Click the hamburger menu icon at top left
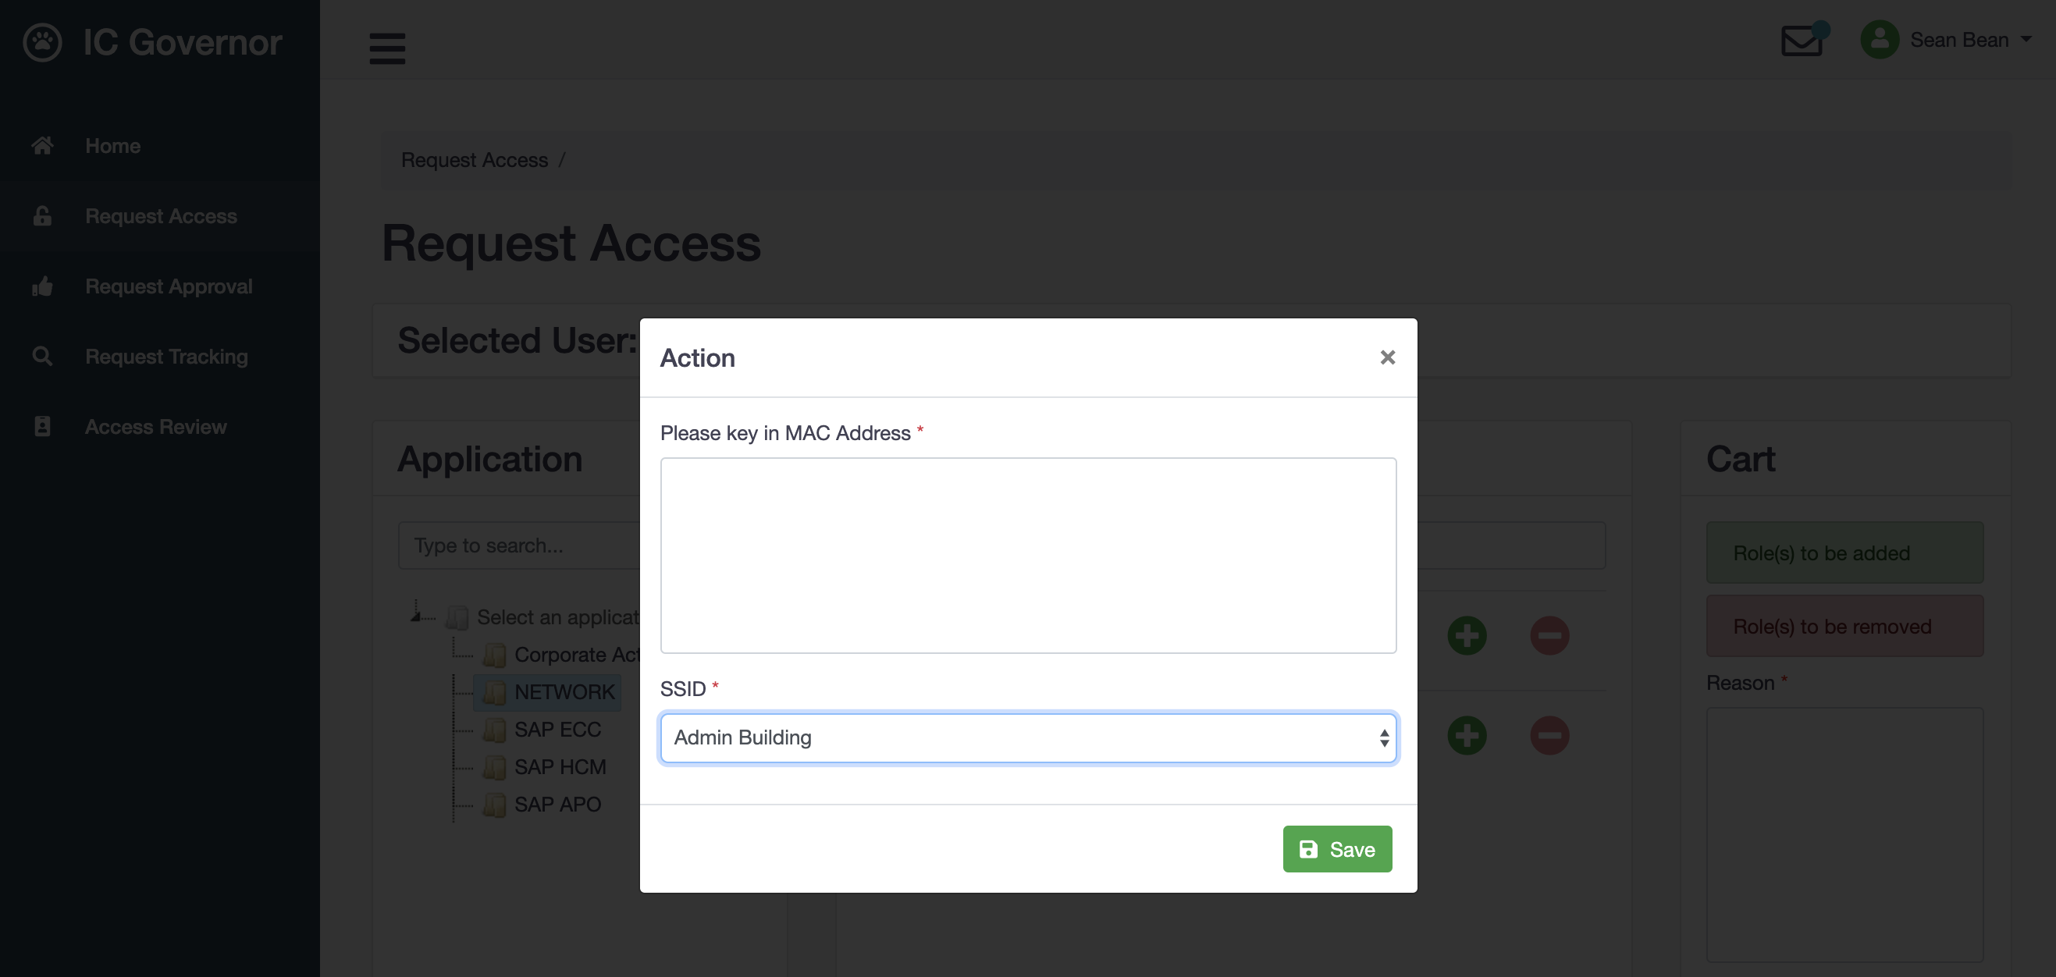 (x=387, y=48)
